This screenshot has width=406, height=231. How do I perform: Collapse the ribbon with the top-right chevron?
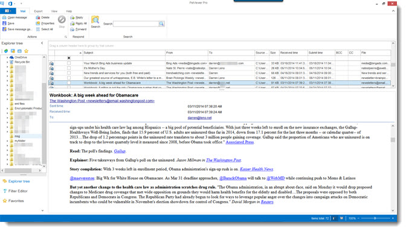pyautogui.click(x=393, y=11)
